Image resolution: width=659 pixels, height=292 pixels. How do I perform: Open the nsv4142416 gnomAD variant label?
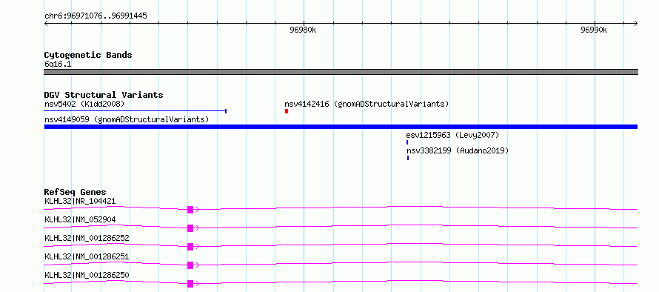tap(367, 104)
